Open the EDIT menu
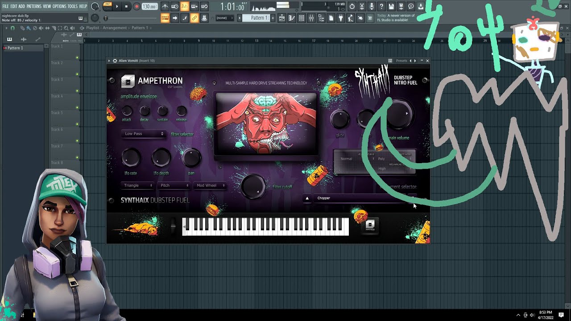 coord(13,6)
